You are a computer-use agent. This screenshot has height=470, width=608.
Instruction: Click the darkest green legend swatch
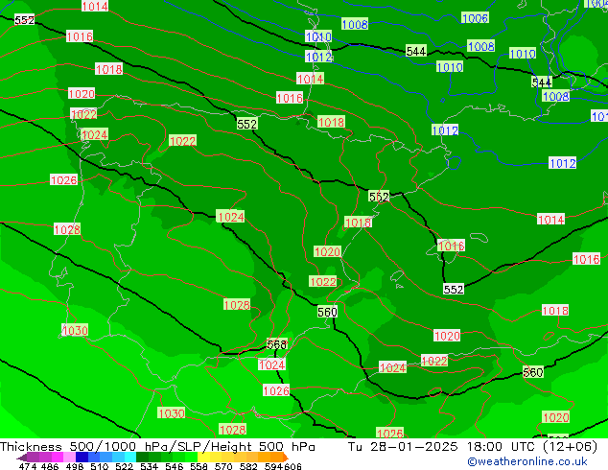click(142, 457)
